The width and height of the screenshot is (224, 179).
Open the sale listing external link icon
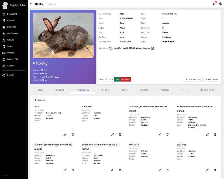point(152,49)
